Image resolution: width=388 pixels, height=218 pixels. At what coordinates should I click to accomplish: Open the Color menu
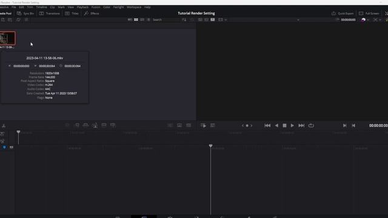(107, 7)
